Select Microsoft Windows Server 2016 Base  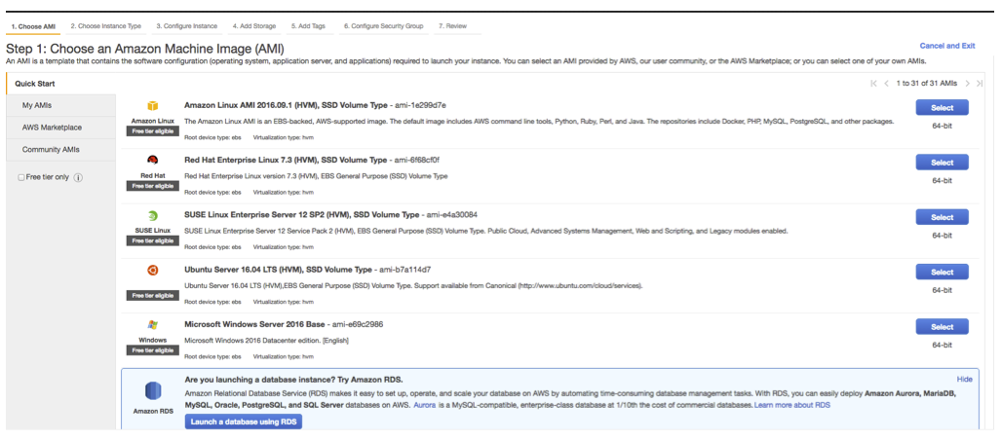942,327
